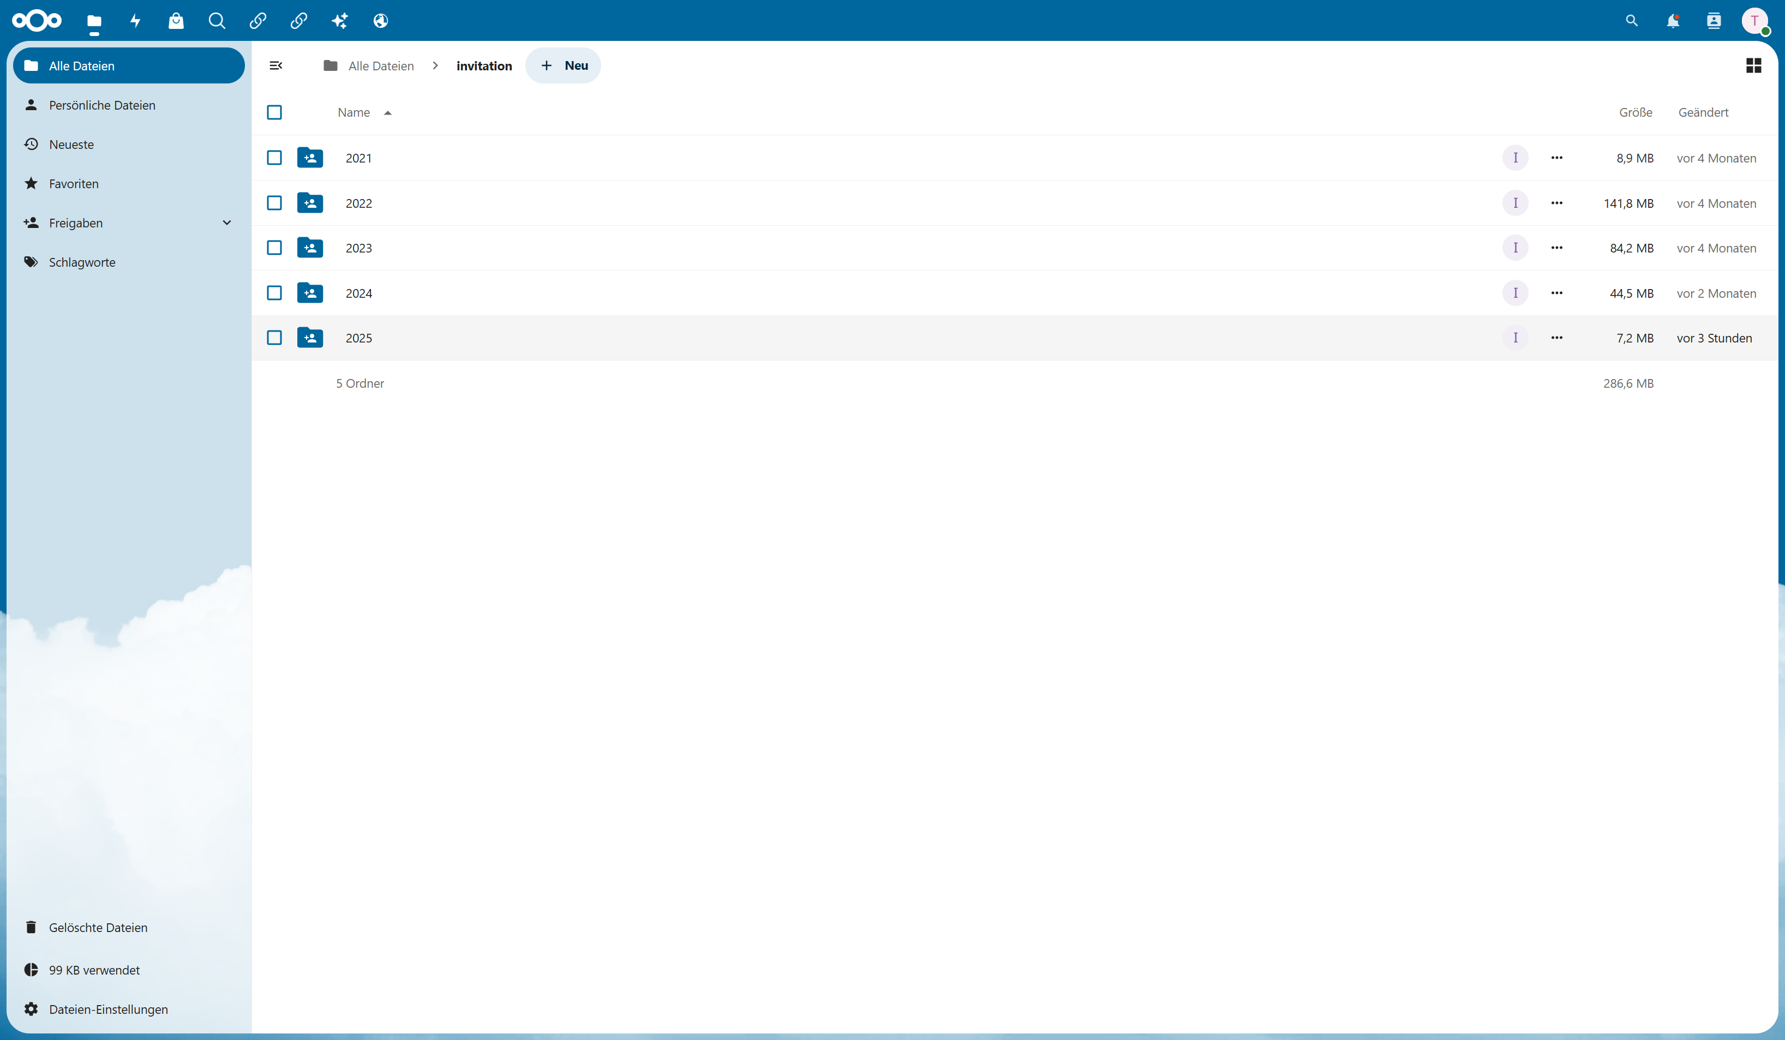Sort by Geändert column
The image size is (1785, 1040).
tap(1703, 112)
